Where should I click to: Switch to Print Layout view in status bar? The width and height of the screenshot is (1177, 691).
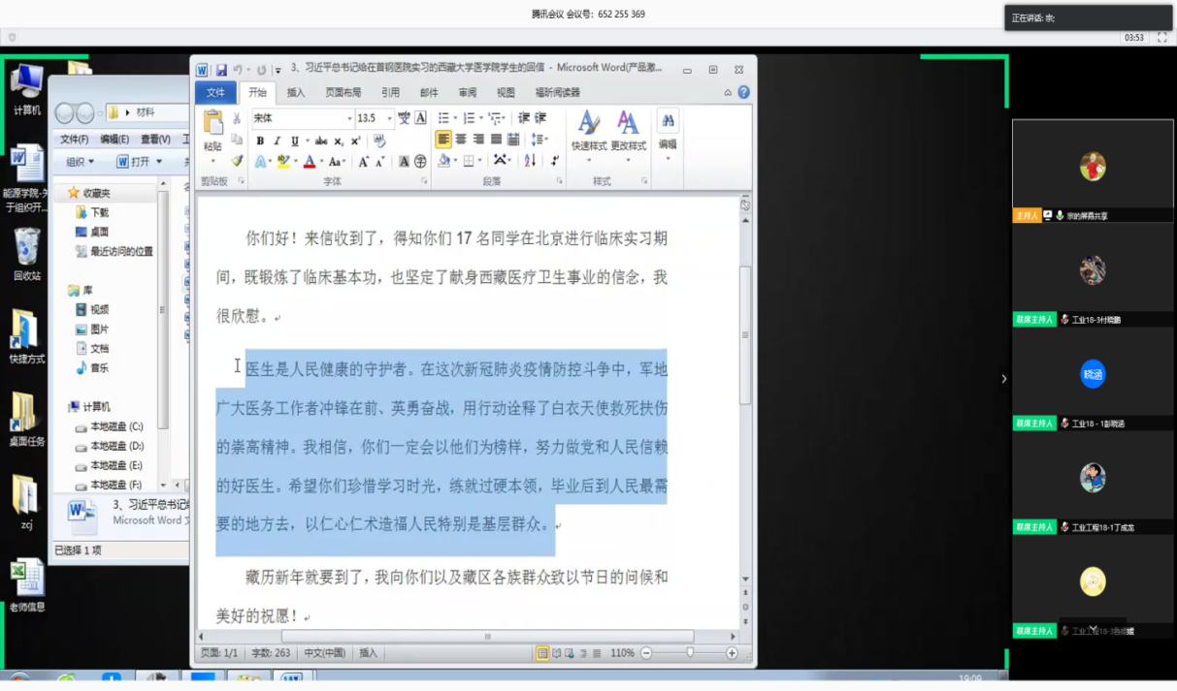(542, 653)
